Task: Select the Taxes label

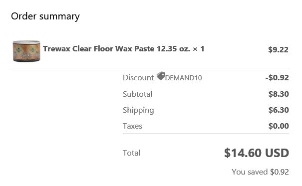Action: (x=132, y=126)
